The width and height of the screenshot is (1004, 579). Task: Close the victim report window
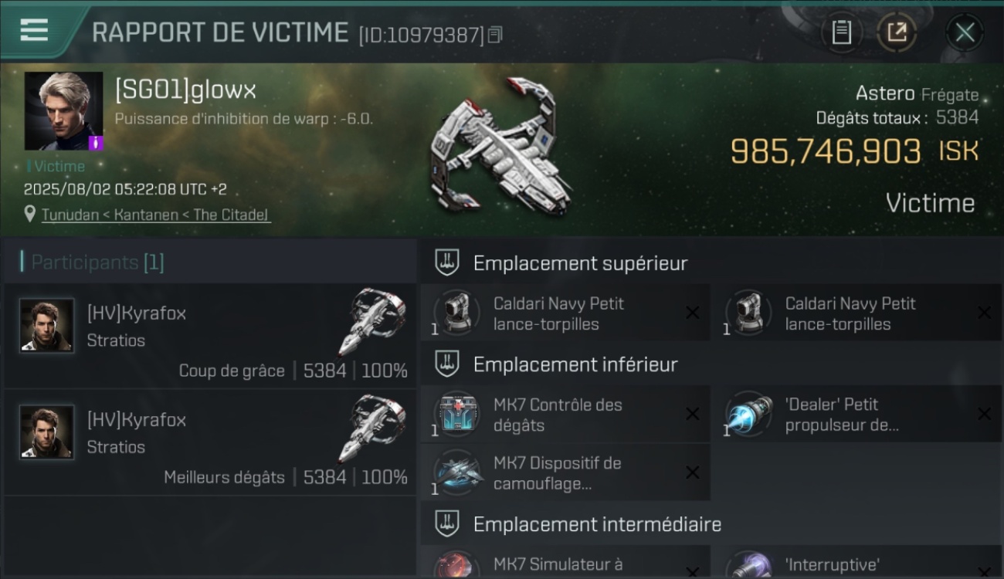[x=965, y=32]
